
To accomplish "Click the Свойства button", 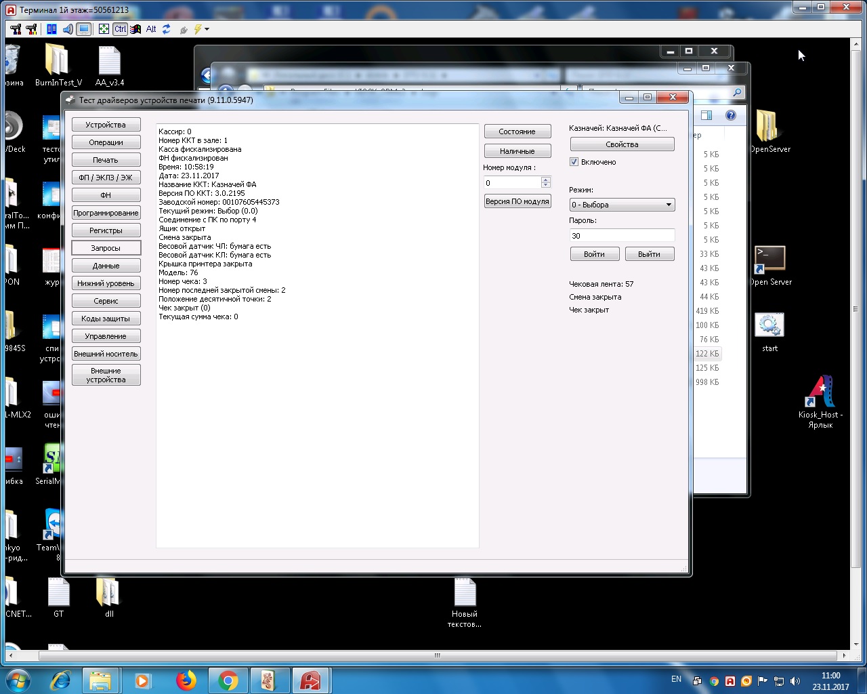I will pos(622,144).
